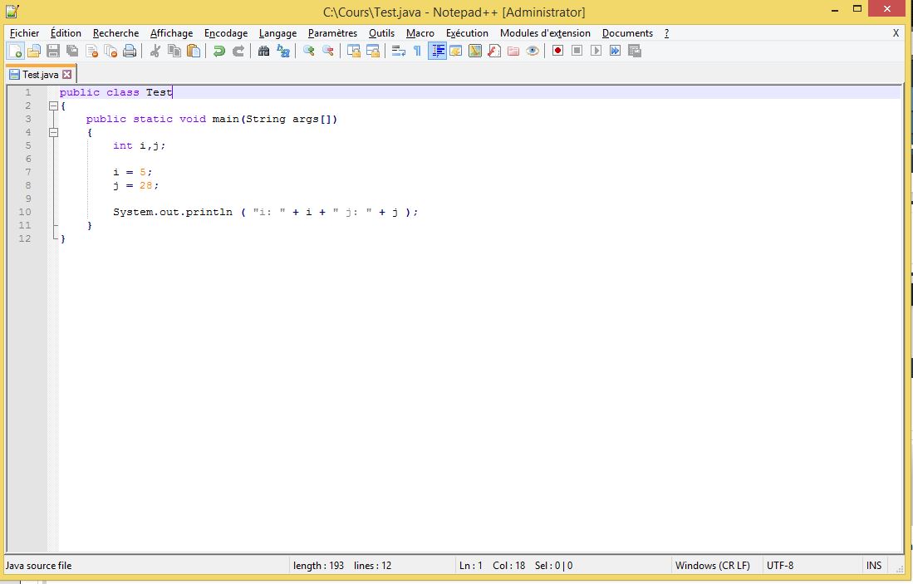913x584 pixels.
Task: Toggle word wrap toolbar button
Action: tap(398, 52)
